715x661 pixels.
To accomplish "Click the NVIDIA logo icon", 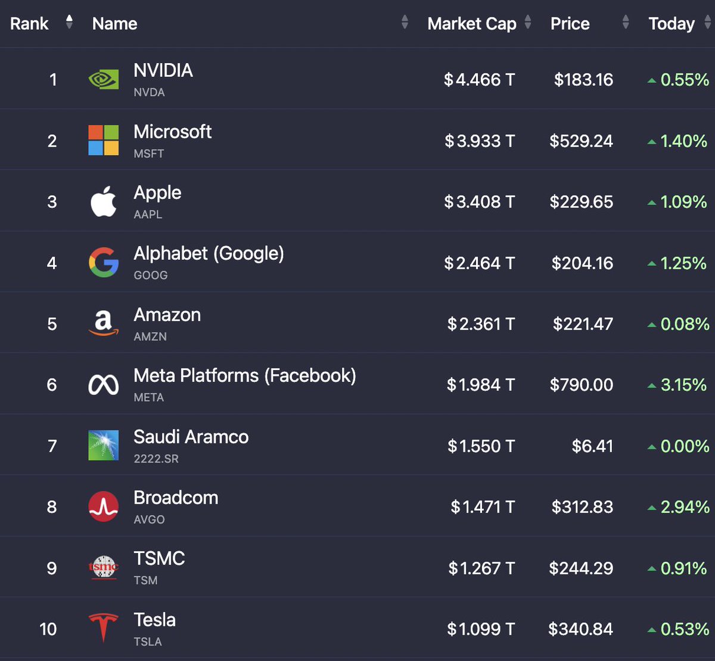I will (x=104, y=80).
